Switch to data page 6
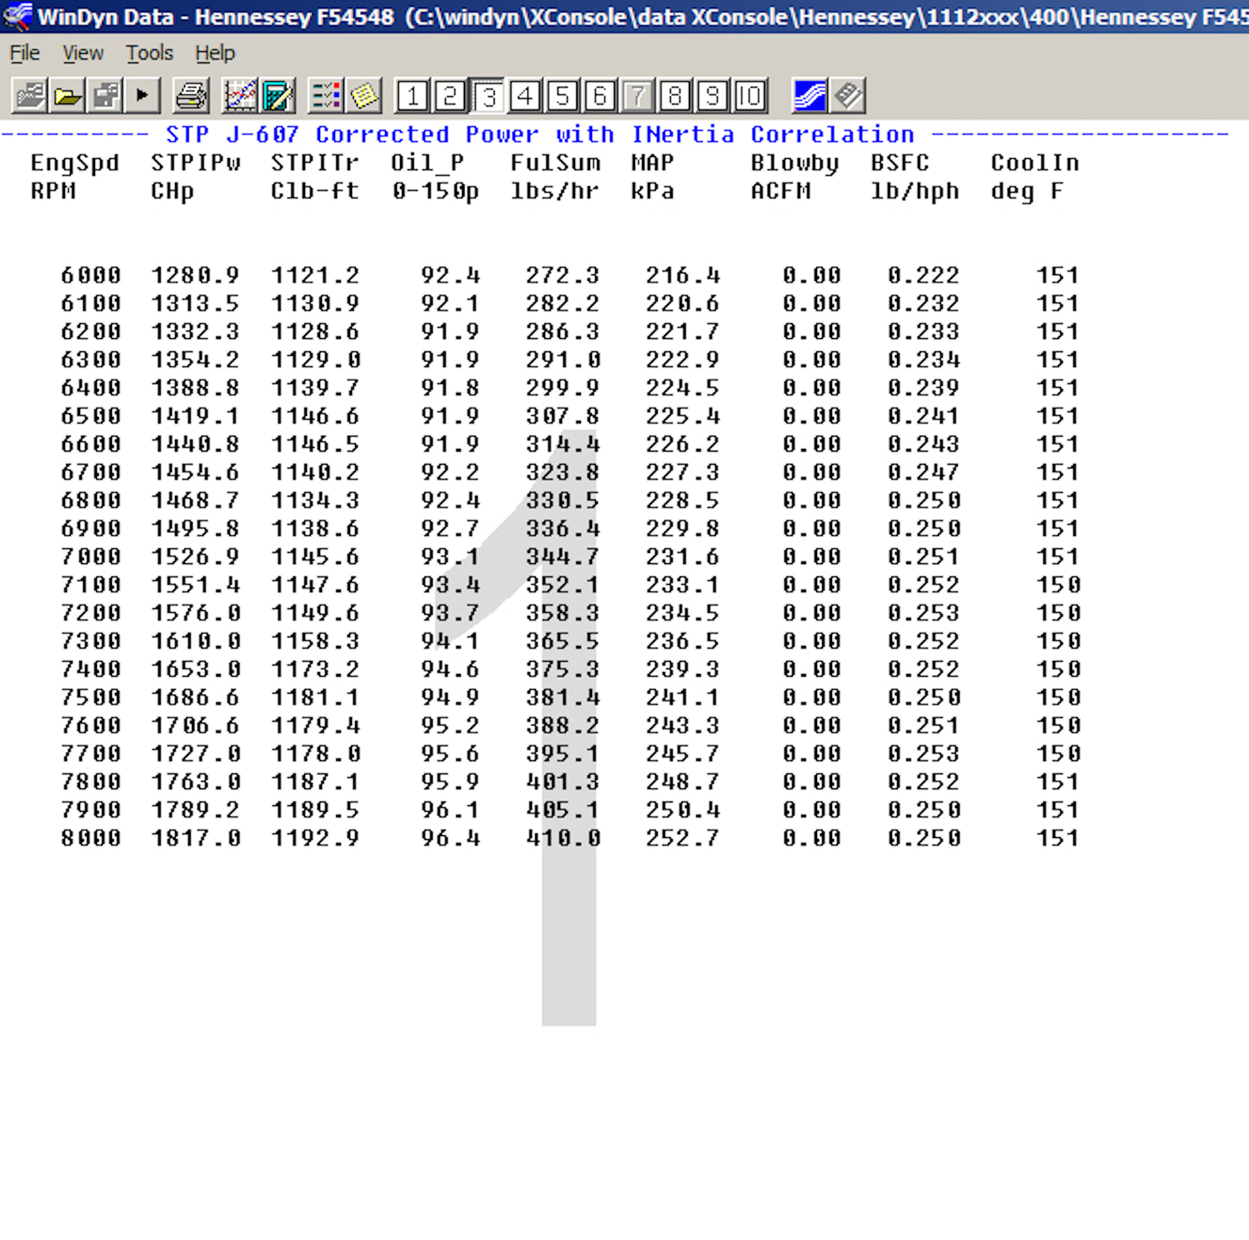Screen dimensions: 1249x1240 click(x=600, y=96)
